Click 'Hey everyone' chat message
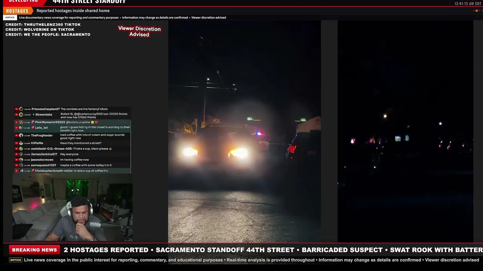This screenshot has width=483, height=271. coord(69,154)
